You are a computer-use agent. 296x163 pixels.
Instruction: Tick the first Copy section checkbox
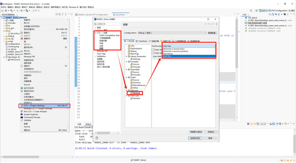pos(153,50)
